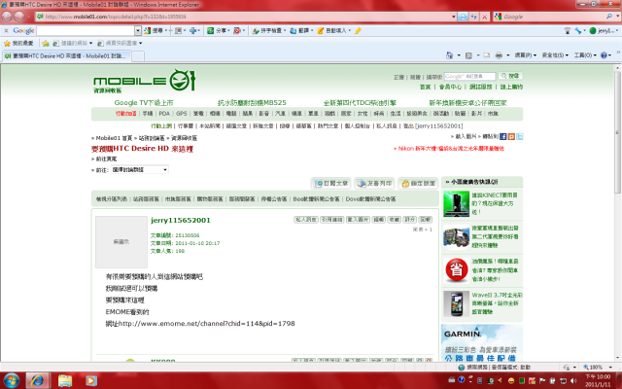Expand the address bar URL history dropdown
Image resolution: width=622 pixels, height=389 pixels.
click(454, 17)
